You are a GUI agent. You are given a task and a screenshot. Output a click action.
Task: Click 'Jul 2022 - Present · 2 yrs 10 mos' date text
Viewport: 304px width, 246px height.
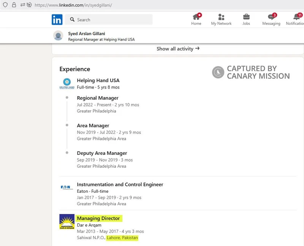click(x=108, y=105)
